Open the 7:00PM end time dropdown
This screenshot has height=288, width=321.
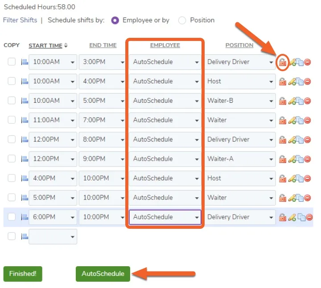coord(102,120)
